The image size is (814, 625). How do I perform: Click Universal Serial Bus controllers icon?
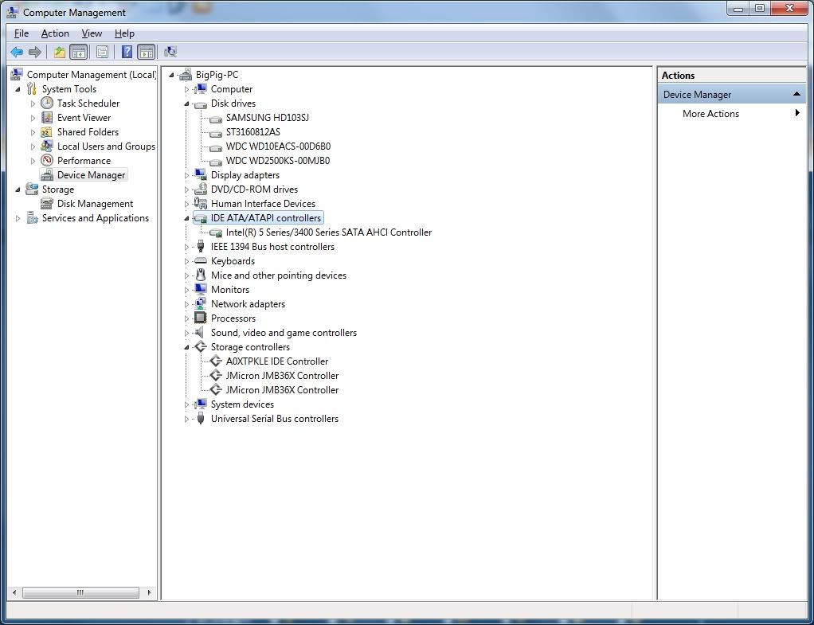coord(201,419)
